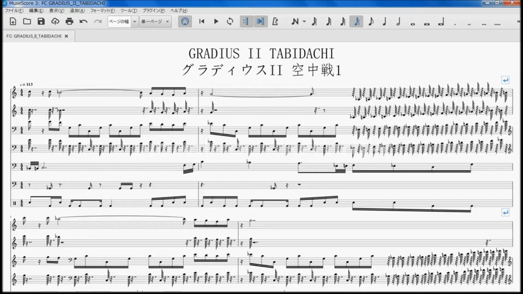Upload score online with the cloud icon
523x294 pixels.
(55, 22)
